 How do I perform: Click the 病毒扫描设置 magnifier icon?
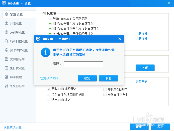pos(6,41)
